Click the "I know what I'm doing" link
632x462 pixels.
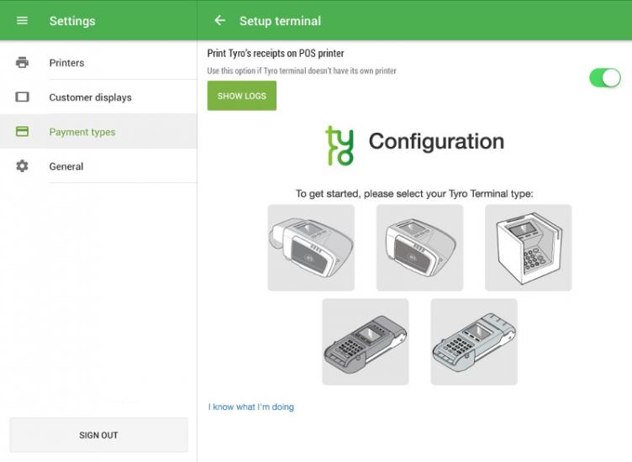[x=251, y=407]
